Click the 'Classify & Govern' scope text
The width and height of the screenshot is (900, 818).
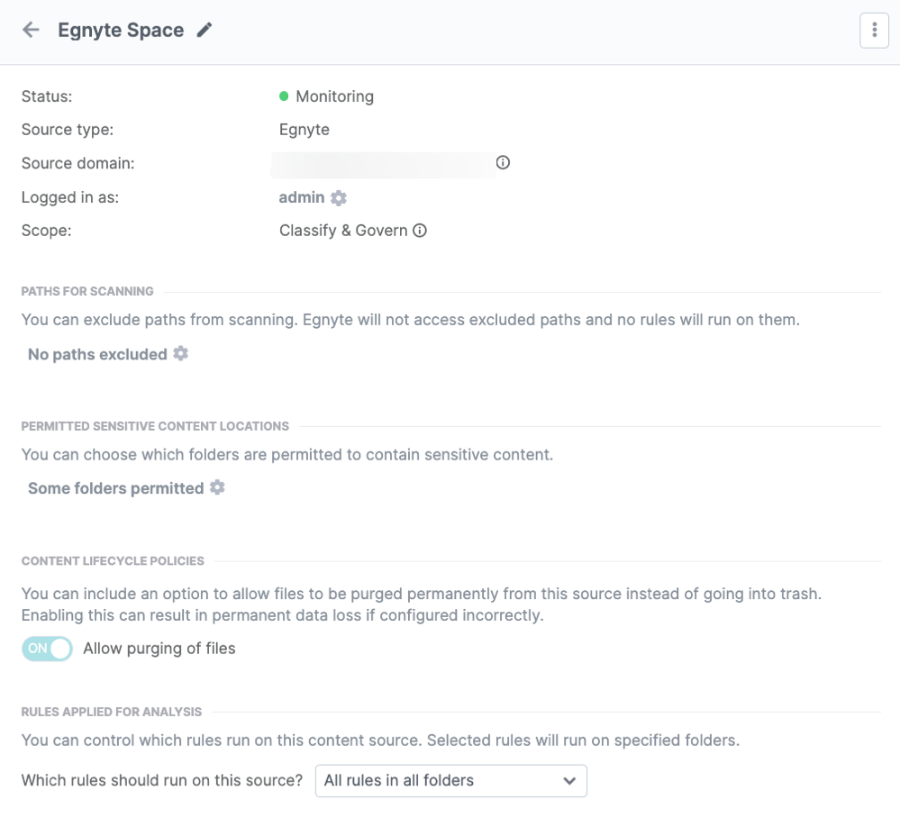coord(343,231)
